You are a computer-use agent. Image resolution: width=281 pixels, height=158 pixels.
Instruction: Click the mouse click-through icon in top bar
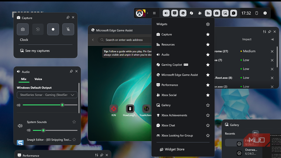[256, 13]
